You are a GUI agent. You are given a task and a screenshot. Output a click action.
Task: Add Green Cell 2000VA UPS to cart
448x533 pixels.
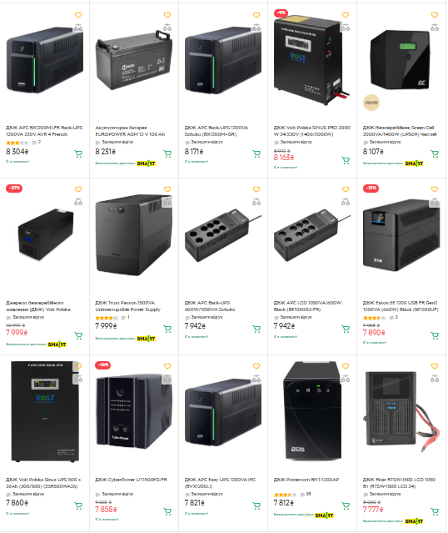[435, 154]
